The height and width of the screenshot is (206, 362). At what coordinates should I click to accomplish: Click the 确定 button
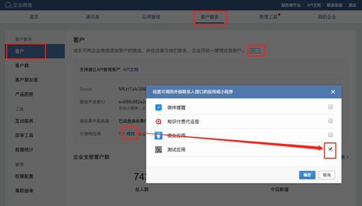click(x=307, y=175)
